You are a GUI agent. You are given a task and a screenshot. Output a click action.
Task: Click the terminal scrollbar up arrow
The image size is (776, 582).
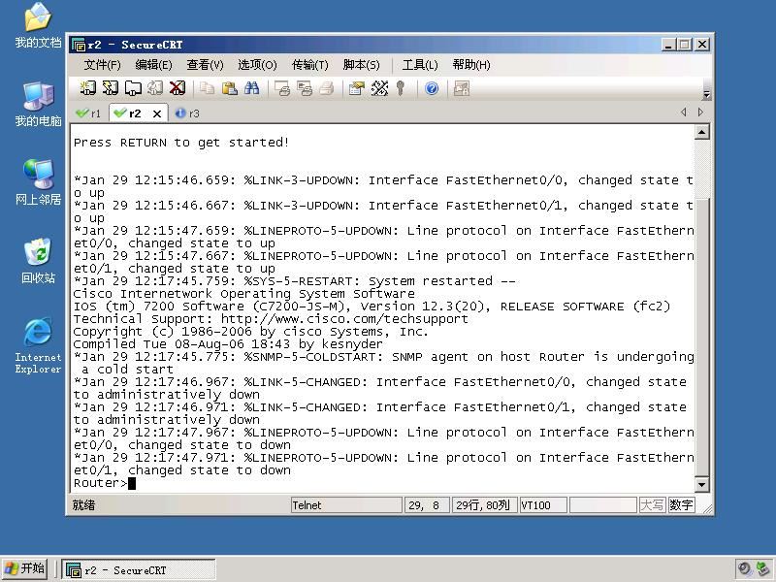701,132
